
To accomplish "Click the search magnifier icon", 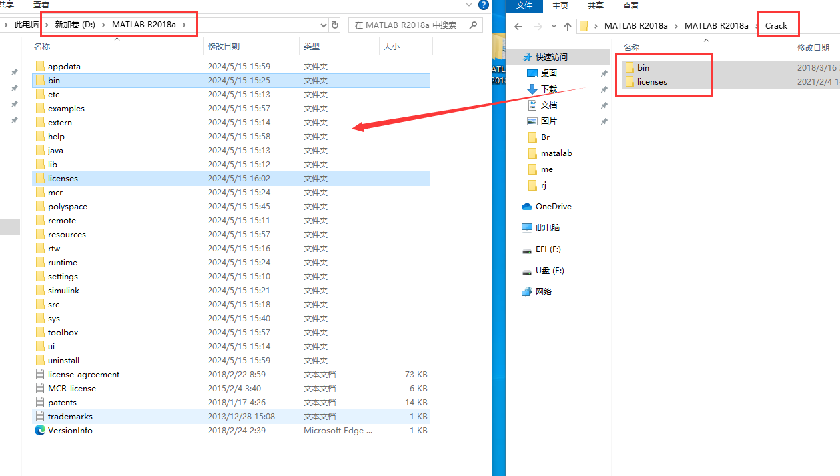I will click(474, 25).
